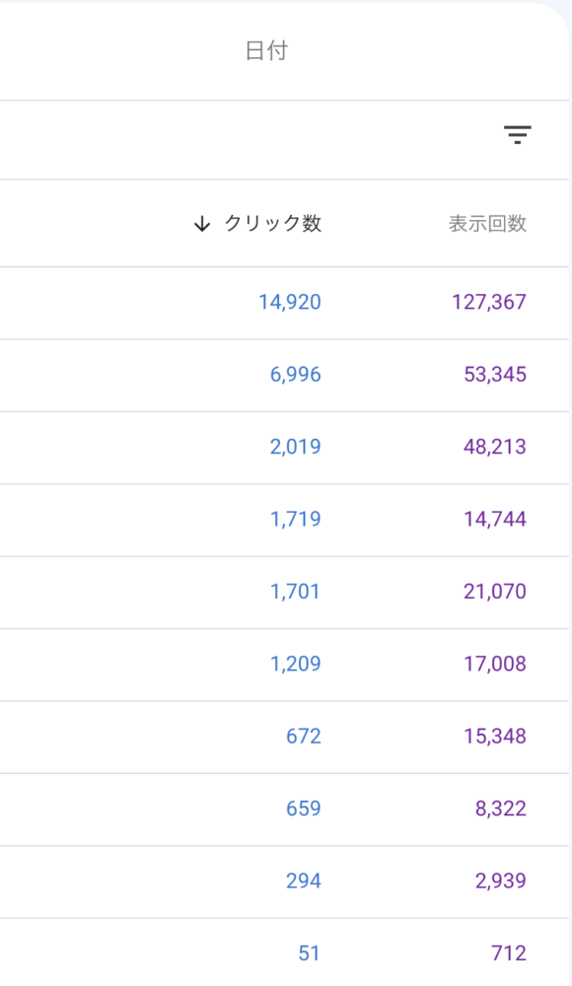Click the clicks value 1,209

coord(296,664)
